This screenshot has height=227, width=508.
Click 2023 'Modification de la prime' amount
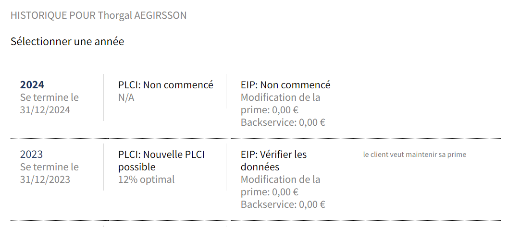click(x=285, y=192)
